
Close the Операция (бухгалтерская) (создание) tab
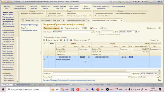click(121, 20)
